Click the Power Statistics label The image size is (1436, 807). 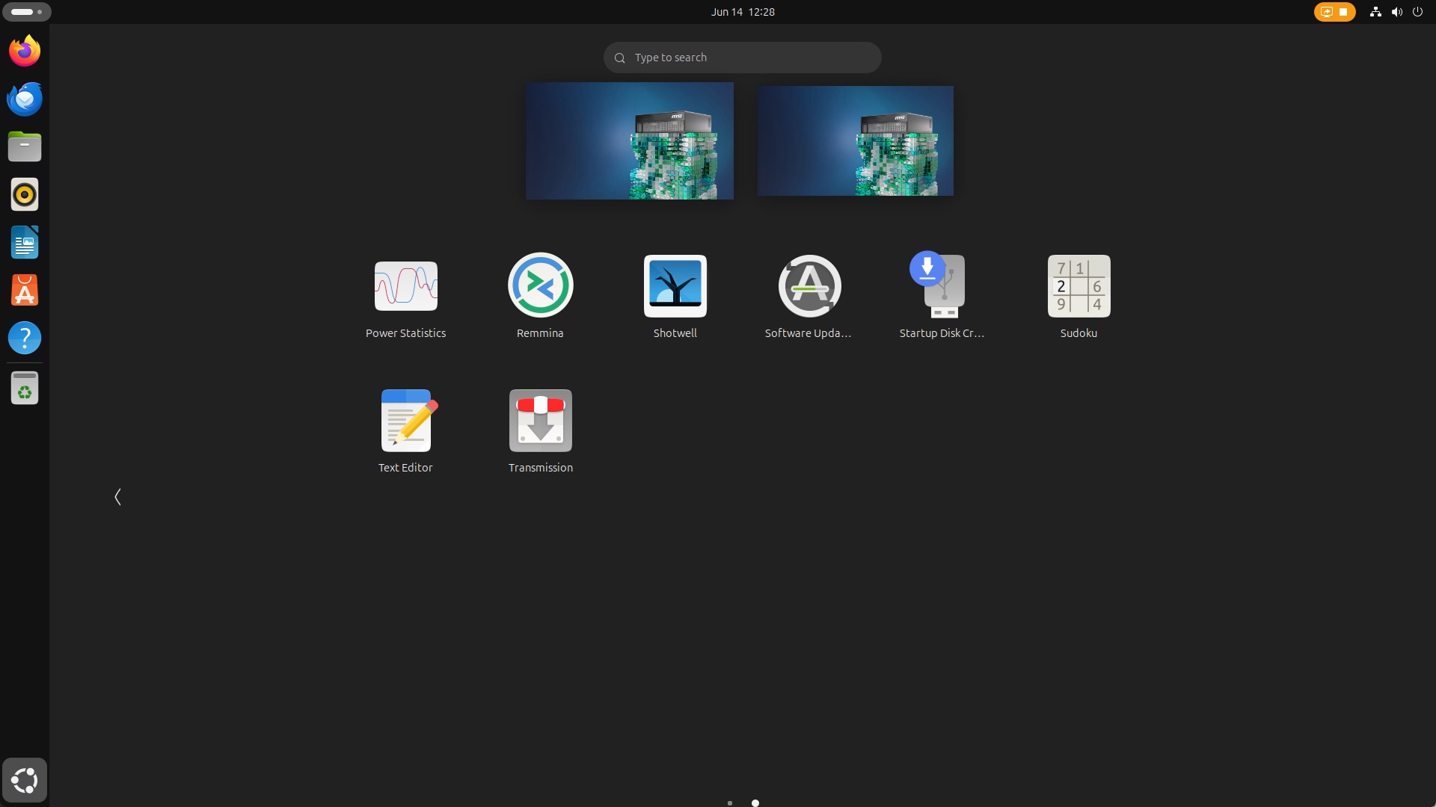tap(405, 333)
